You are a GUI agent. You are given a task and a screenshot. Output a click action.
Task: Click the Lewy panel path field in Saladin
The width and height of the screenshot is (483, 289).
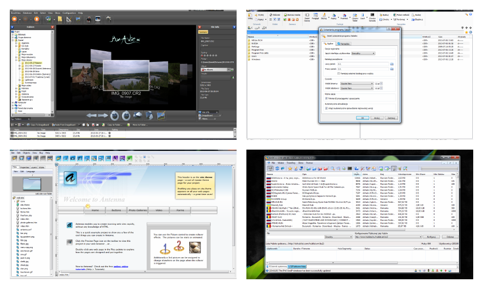tap(364, 64)
